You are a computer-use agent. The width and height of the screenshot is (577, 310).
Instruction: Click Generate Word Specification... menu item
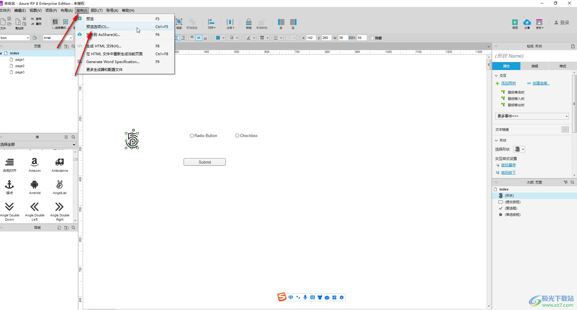click(125, 62)
